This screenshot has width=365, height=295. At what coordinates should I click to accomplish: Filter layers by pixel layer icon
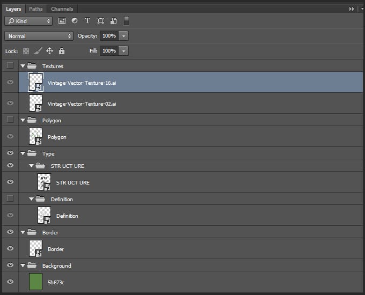pos(62,21)
